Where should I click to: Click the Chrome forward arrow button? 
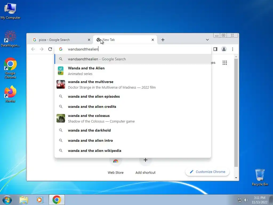[x=42, y=49]
